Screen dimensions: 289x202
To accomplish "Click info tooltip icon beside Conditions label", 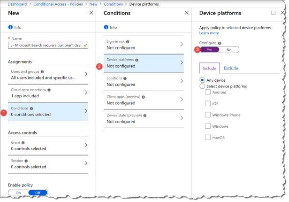I will [31, 109].
